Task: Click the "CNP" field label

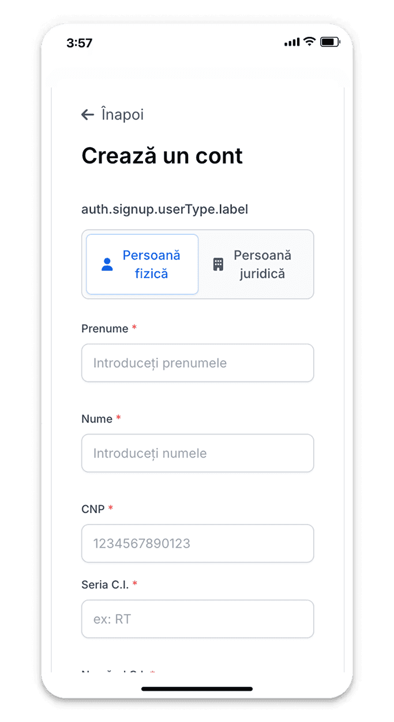Action: coord(93,509)
